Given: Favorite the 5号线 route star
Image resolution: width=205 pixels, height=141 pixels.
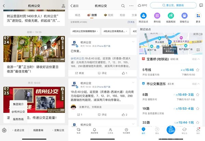Looking at the screenshot, I should (x=198, y=70).
